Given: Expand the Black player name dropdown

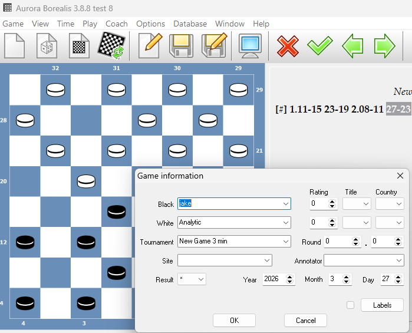Looking at the screenshot, I should point(286,204).
